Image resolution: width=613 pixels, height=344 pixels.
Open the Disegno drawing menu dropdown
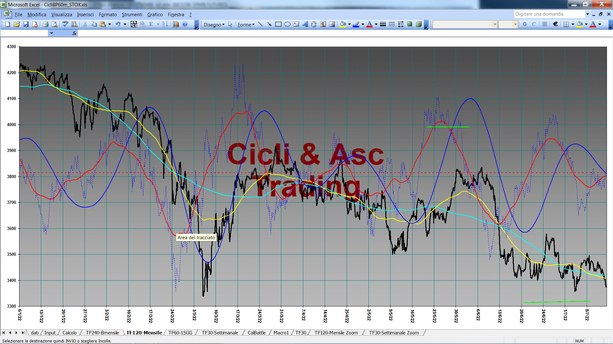click(214, 25)
